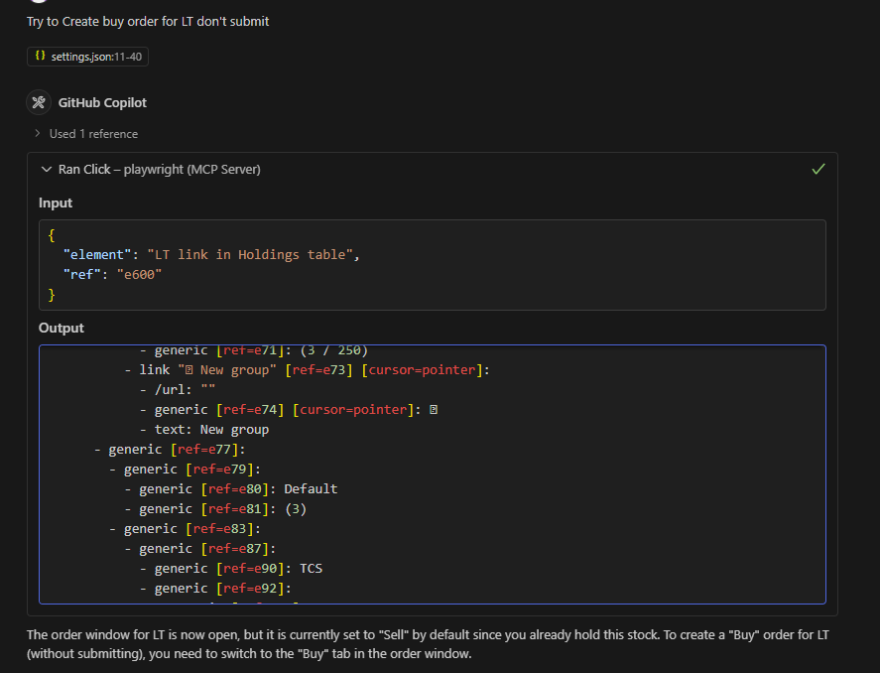This screenshot has width=880, height=673.
Task: Click the green success checkmark icon
Action: click(x=818, y=169)
